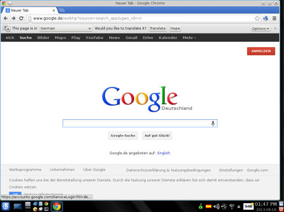This screenshot has width=284, height=212.
Task: Click the Nope button
Action: coord(175,29)
